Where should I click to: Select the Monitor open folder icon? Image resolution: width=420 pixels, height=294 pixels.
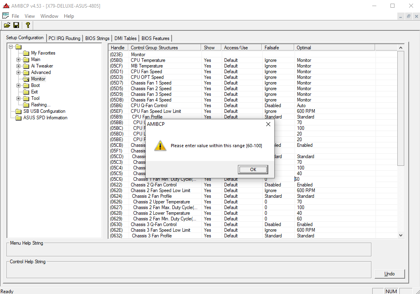26,79
